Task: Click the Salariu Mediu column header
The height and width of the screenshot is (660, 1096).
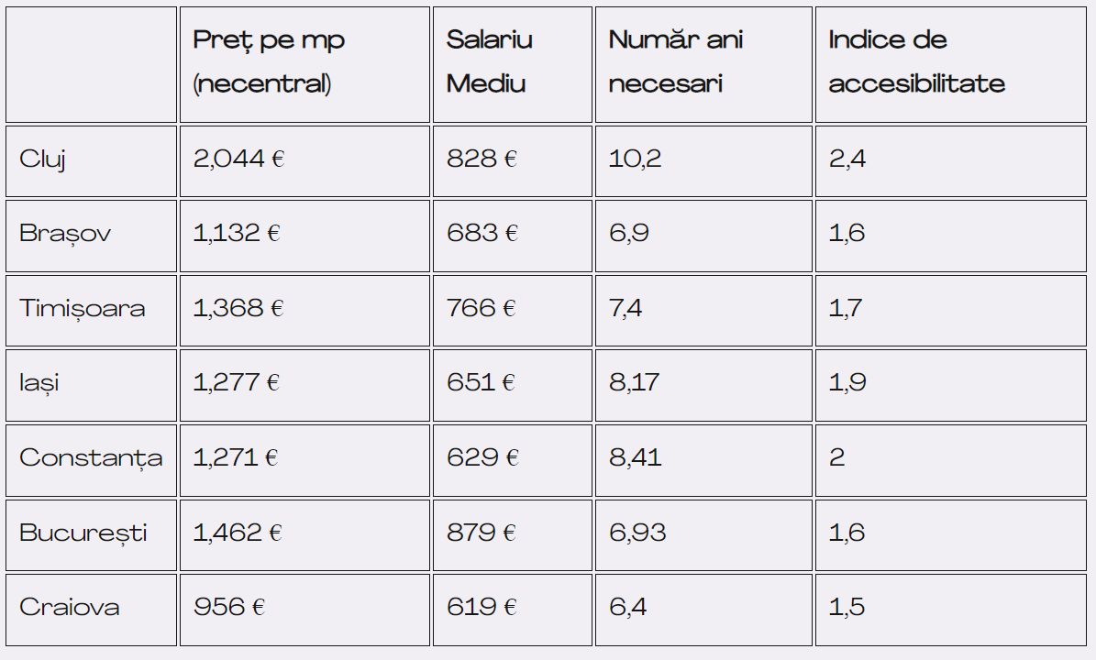Action: click(513, 65)
